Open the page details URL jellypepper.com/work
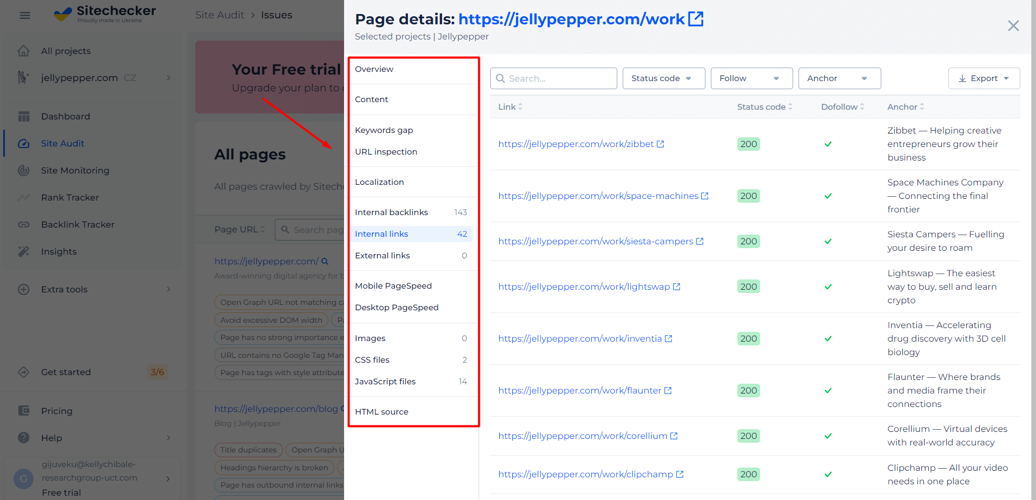 [571, 19]
